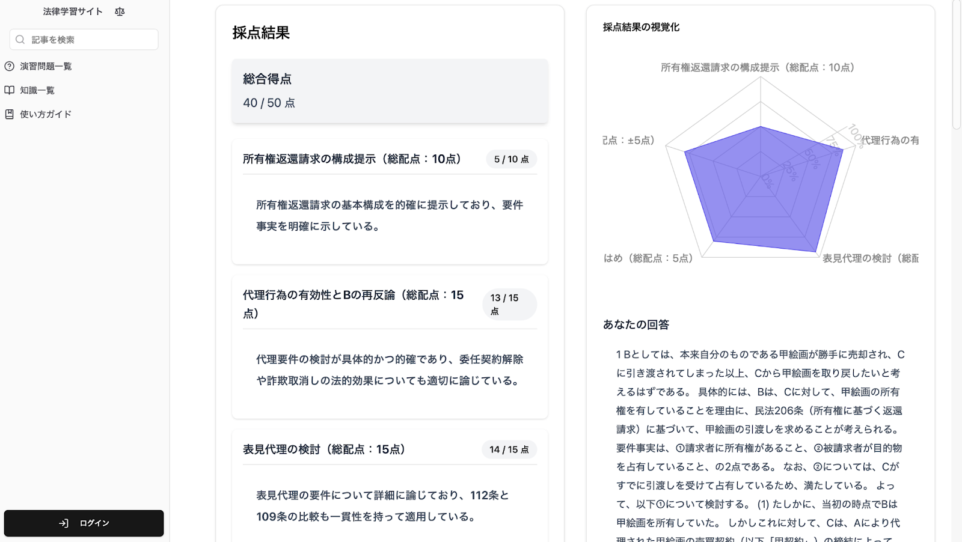The image size is (962, 542).
Task: Focus the 記事を検索 search field
Action: click(x=90, y=40)
